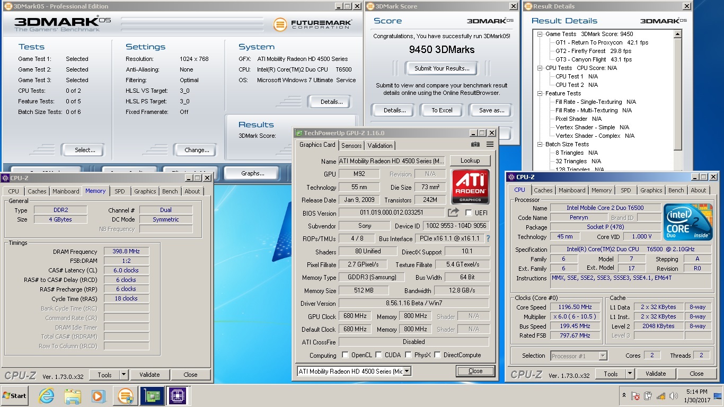Open Windows Explorer folder icon in taskbar

coord(72,395)
